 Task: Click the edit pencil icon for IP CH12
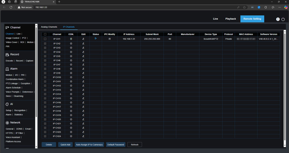[83, 86]
